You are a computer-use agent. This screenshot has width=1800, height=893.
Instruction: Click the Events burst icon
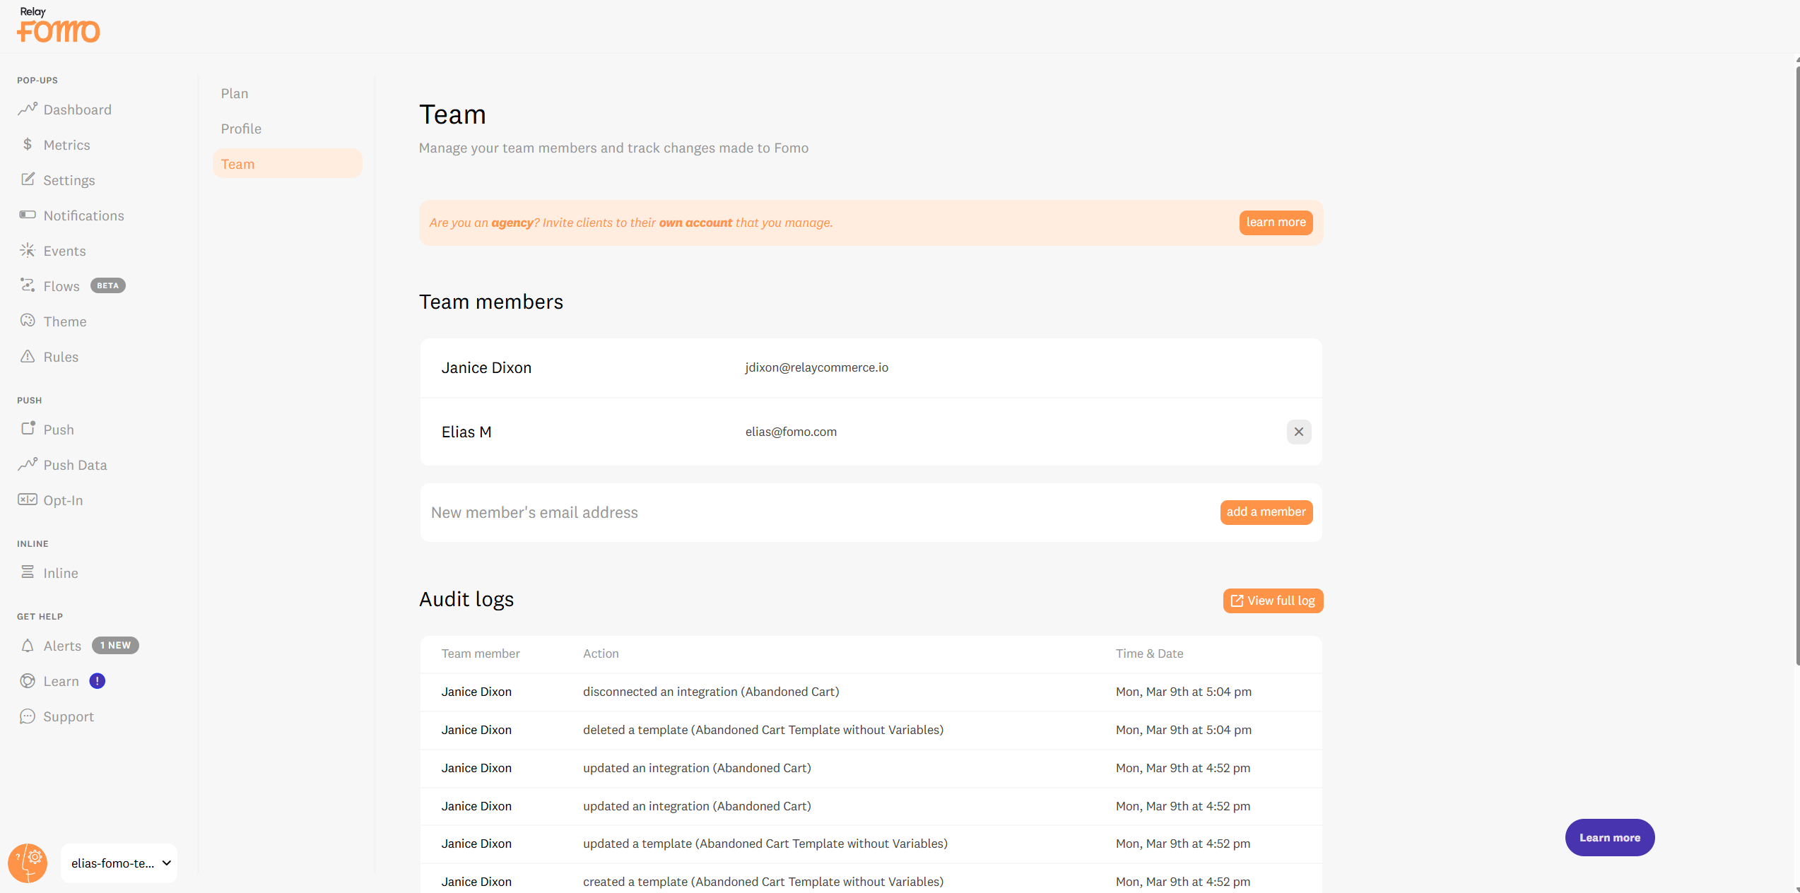28,250
